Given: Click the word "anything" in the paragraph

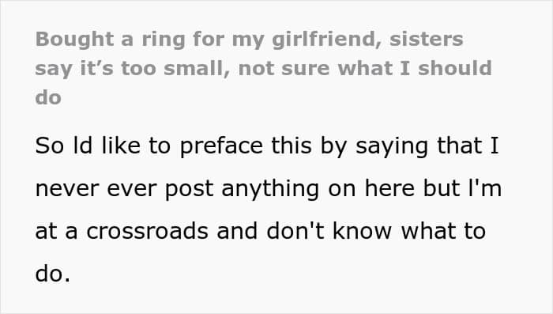Looking at the screenshot, I should (270, 189).
